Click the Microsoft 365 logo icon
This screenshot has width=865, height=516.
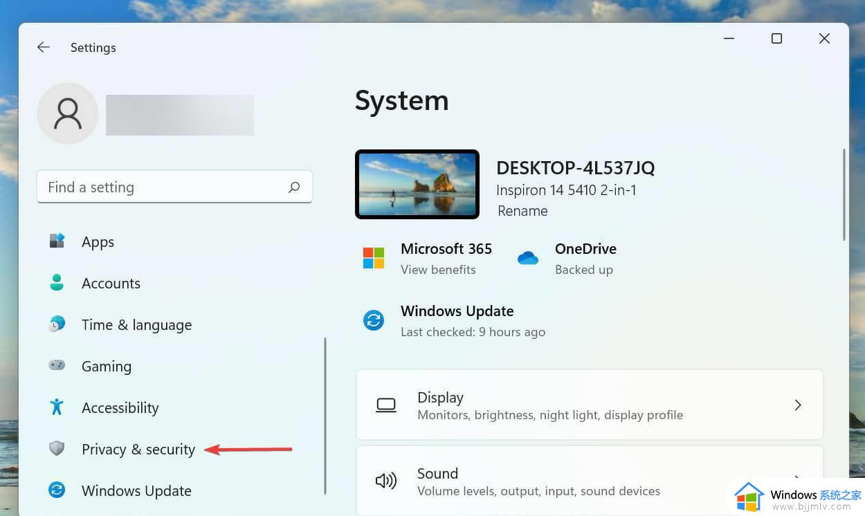(x=374, y=258)
